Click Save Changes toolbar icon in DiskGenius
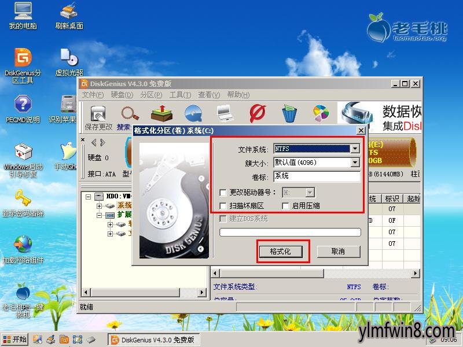The image size is (463, 347). click(x=98, y=118)
